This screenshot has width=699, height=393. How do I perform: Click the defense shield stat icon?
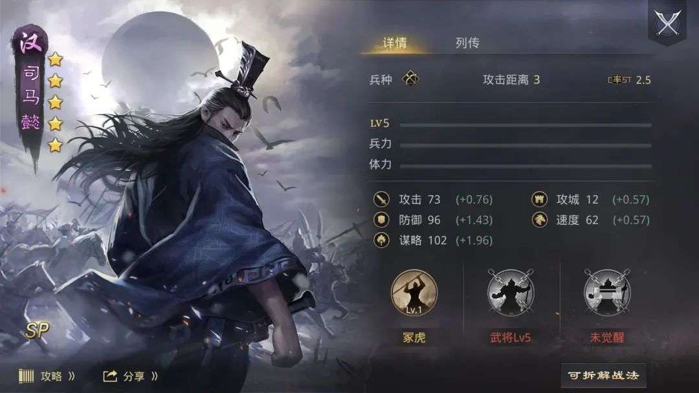point(382,220)
